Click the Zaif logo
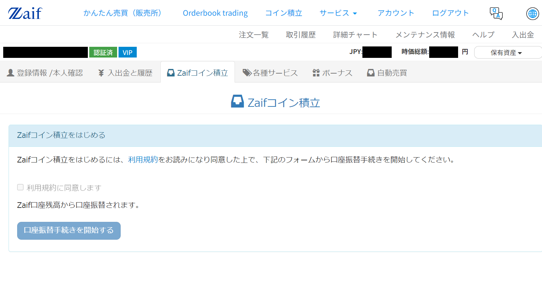This screenshot has width=542, height=304. (25, 13)
